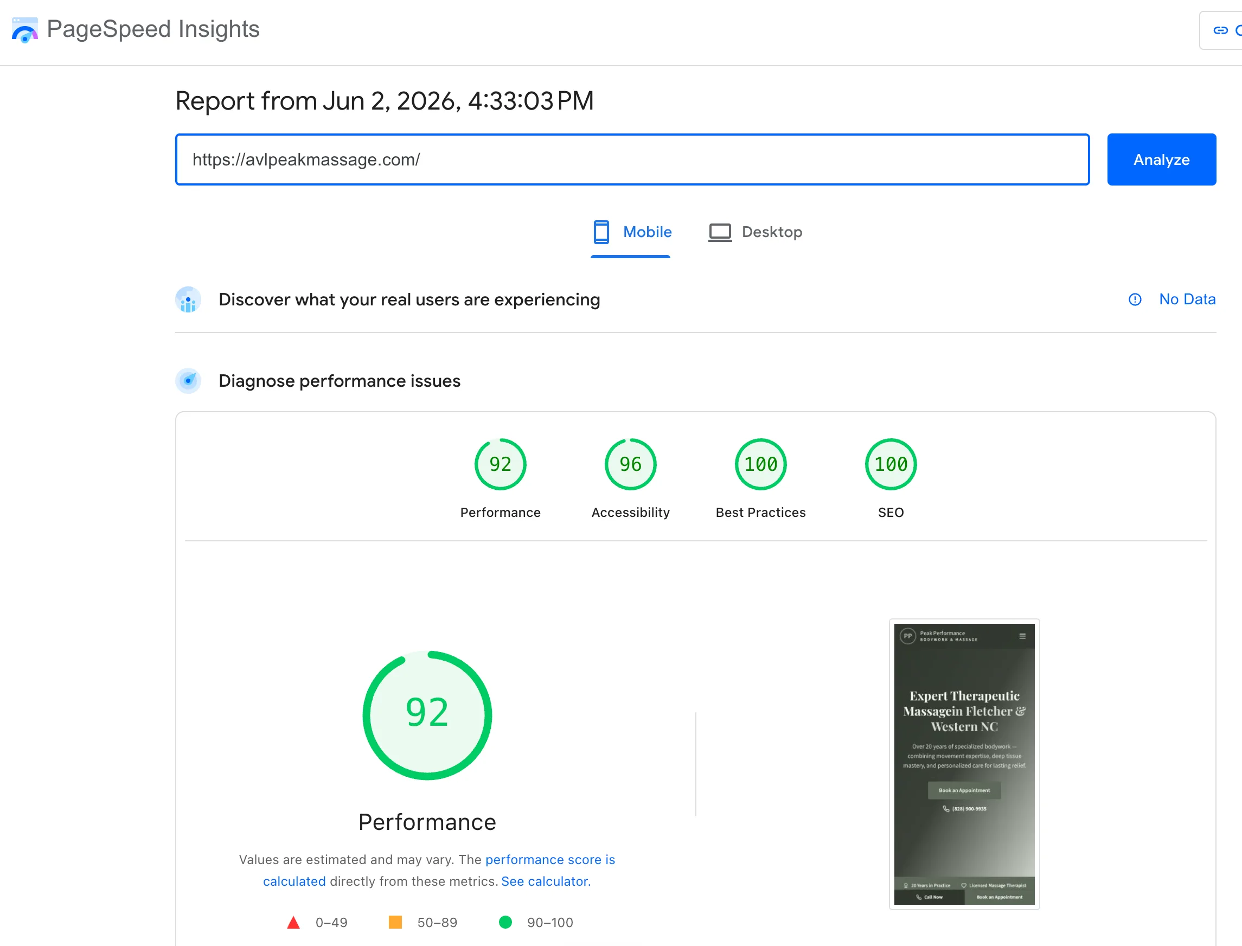Screen dimensions: 1242x946
Task: Select the 100 SEO score gauge
Action: click(891, 464)
